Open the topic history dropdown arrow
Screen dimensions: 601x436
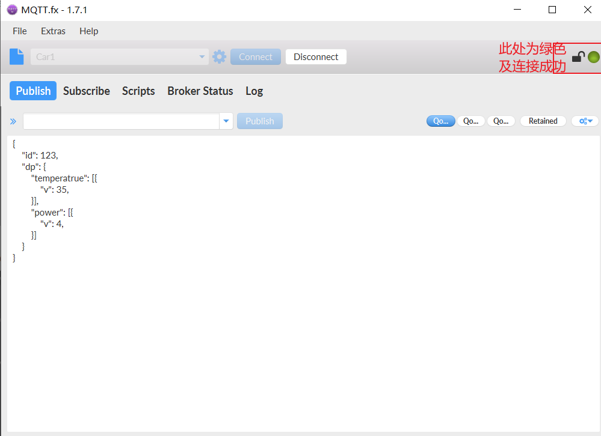coord(226,121)
